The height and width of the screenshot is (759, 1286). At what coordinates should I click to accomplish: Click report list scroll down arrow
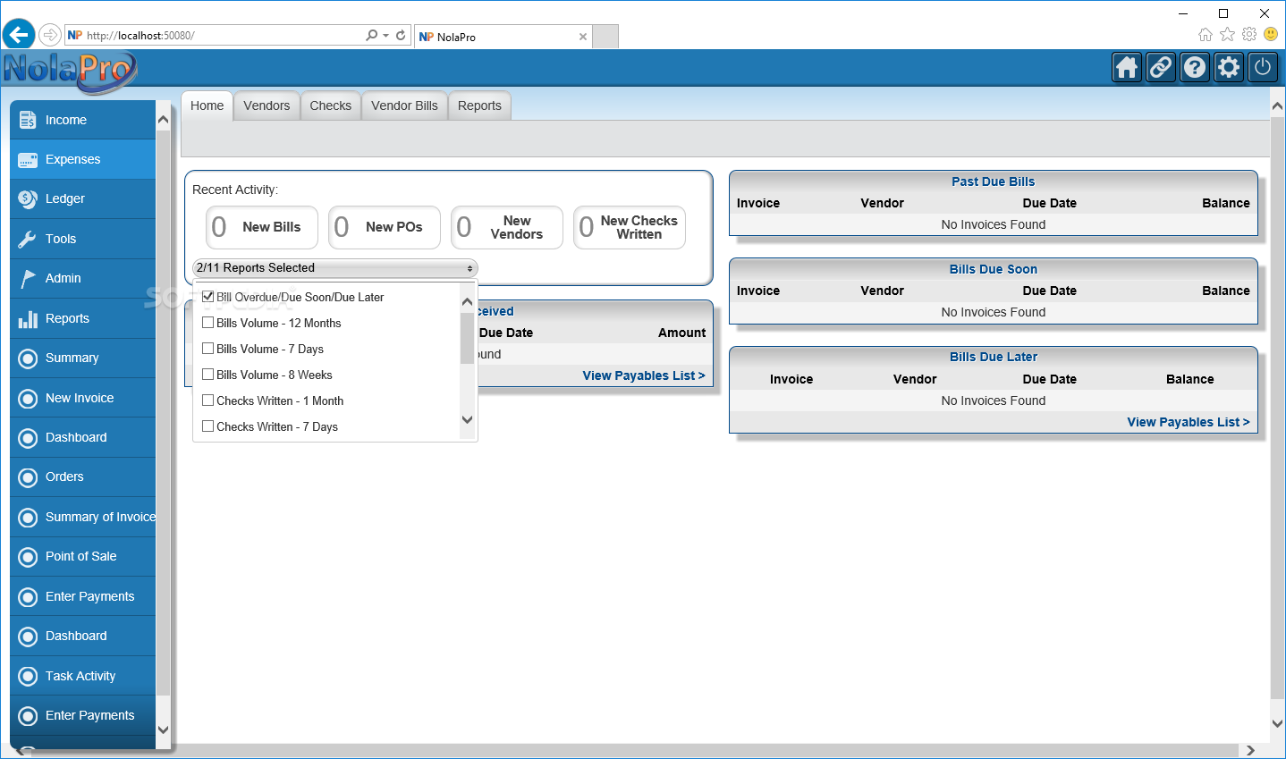coord(467,419)
